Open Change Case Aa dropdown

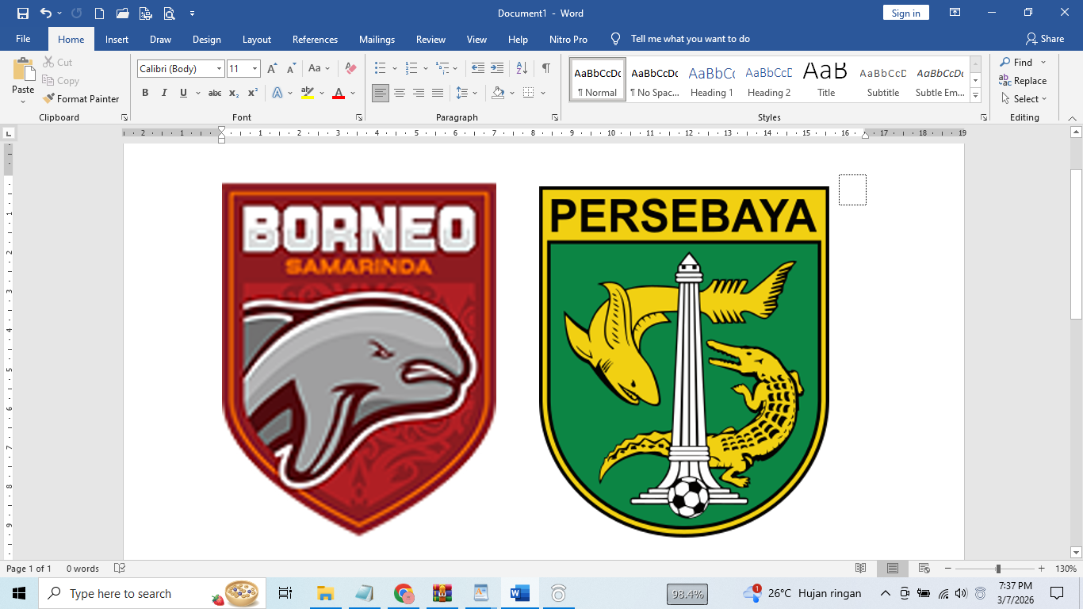(319, 69)
